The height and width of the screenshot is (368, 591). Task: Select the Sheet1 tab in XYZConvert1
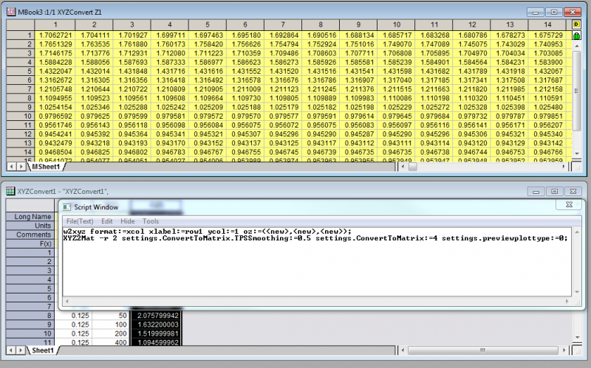[43, 350]
